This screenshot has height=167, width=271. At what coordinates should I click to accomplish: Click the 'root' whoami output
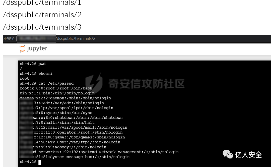[x=24, y=79]
